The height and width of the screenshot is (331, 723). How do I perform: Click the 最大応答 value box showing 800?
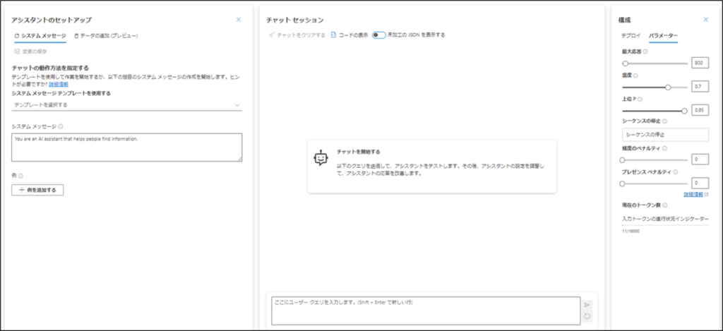(x=700, y=63)
